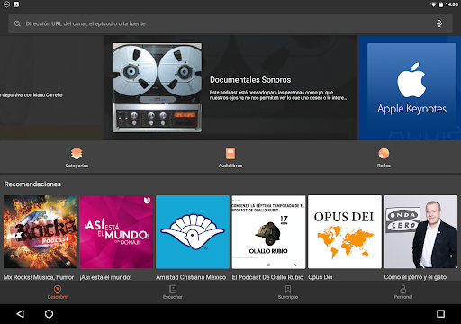The width and height of the screenshot is (461, 324).
Task: Open the Manu Carreño banner card
Action: click(x=51, y=87)
